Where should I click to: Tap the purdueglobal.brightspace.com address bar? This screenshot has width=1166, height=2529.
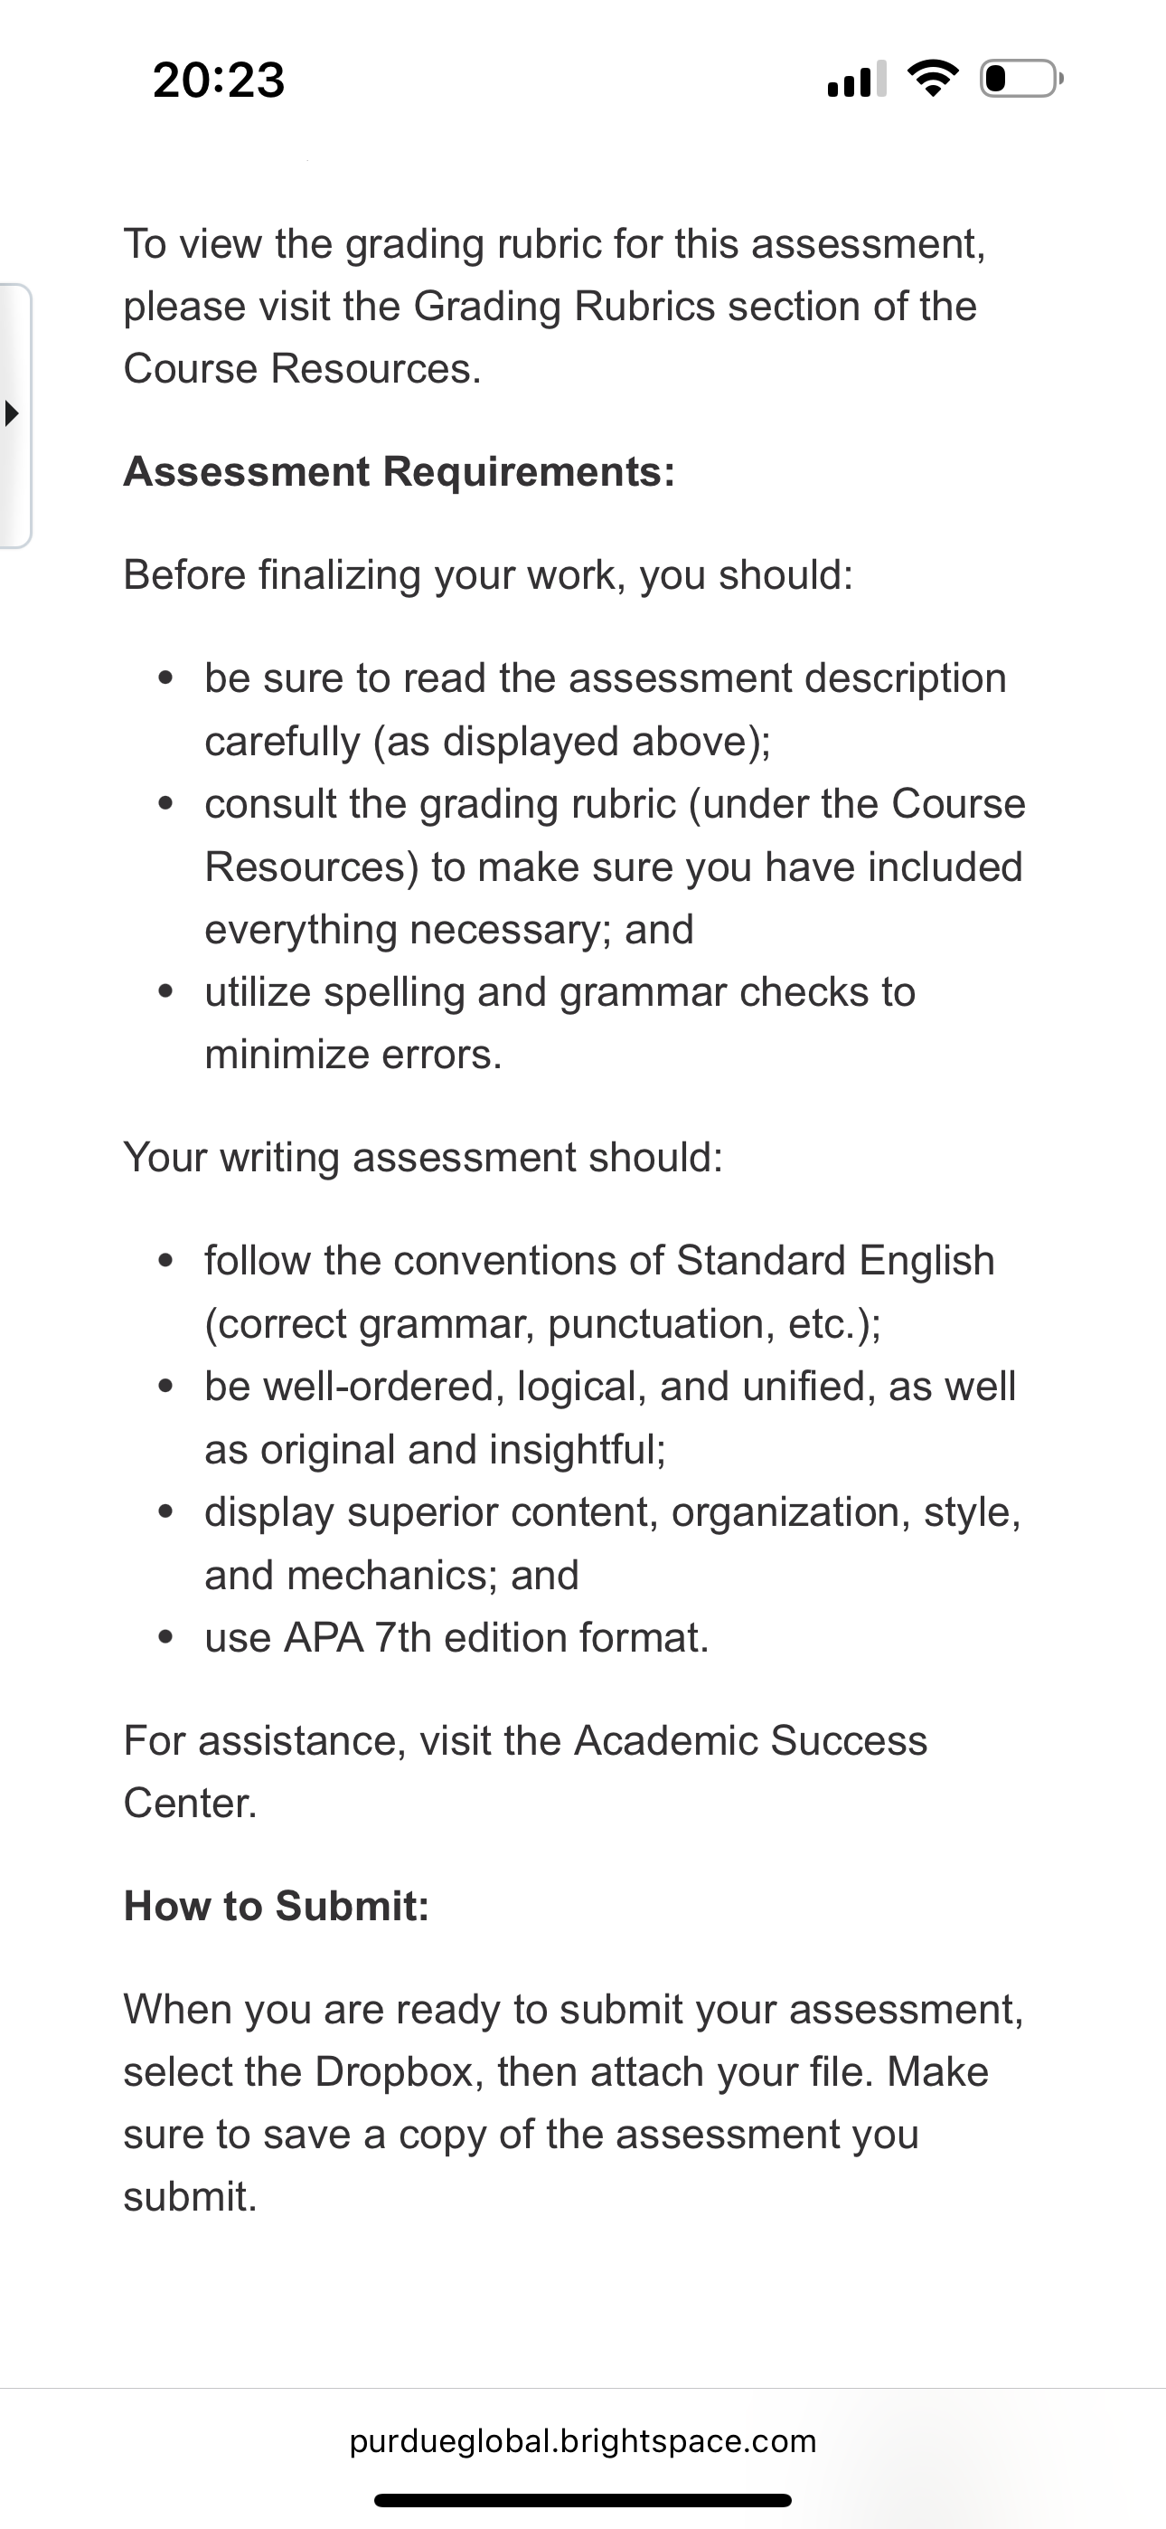pyautogui.click(x=583, y=2441)
